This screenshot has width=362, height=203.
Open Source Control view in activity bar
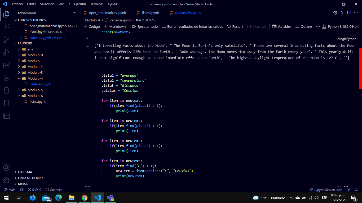[x=6, y=40]
